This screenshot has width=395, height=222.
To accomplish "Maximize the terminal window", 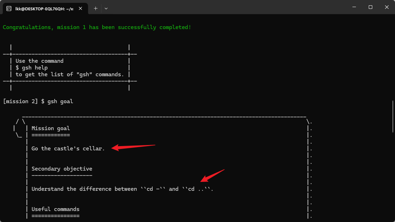I will [370, 7].
